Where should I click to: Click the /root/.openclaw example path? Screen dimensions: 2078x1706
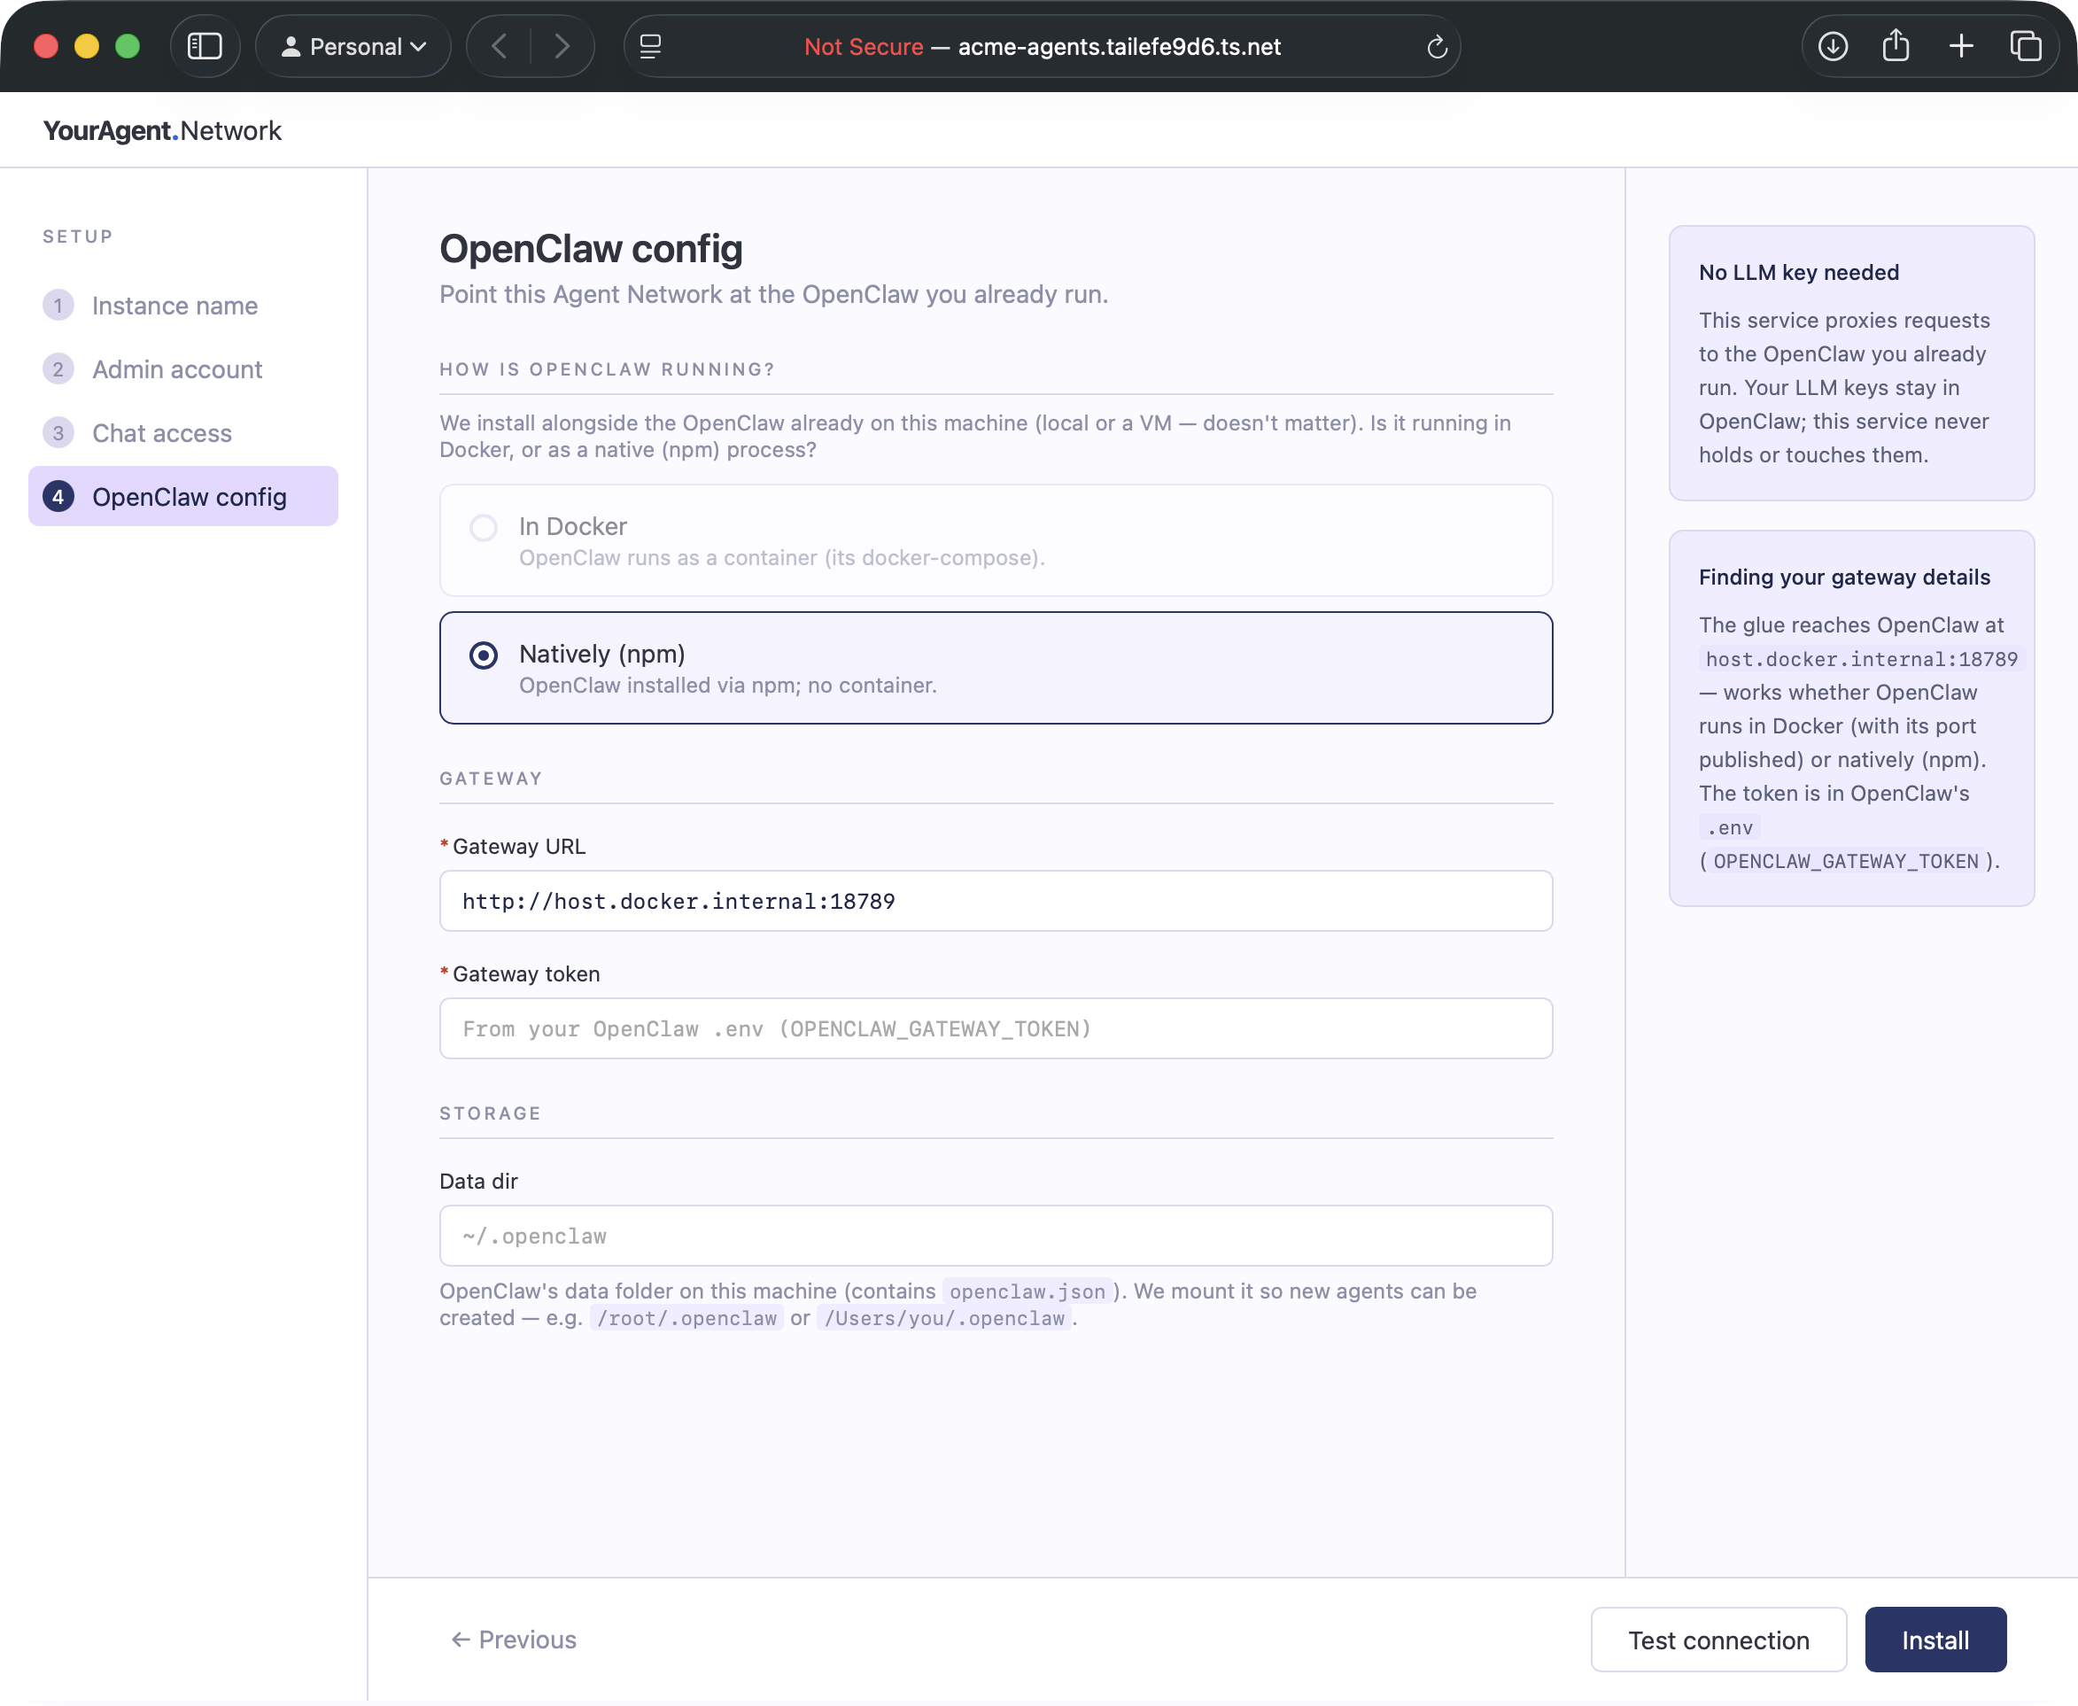tap(686, 1319)
